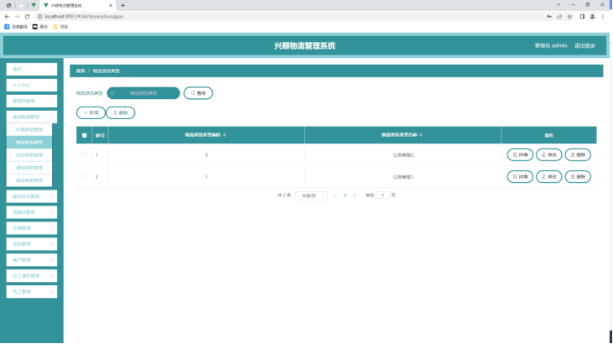Open 首页 in the sidebar
613x344 pixels.
32,70
